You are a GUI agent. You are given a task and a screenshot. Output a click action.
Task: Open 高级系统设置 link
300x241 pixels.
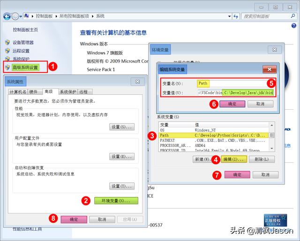[x=25, y=68]
